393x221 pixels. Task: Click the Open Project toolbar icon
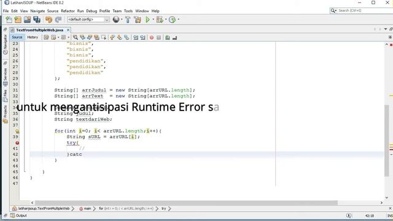[x=27, y=20]
